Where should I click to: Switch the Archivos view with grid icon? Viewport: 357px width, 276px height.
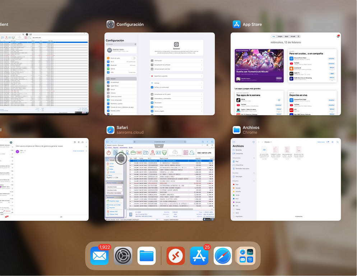pos(333,142)
